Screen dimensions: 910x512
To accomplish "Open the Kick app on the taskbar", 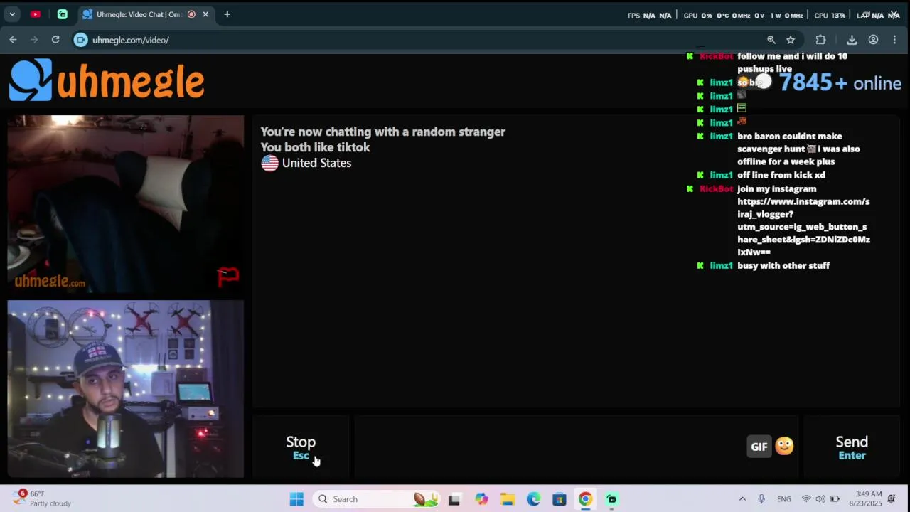I will pos(611,499).
